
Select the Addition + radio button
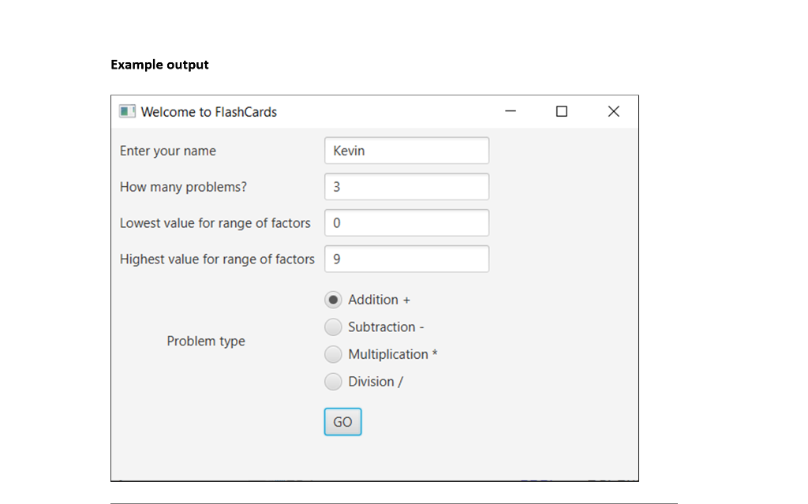pos(334,300)
